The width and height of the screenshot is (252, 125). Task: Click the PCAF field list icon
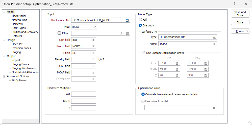[93, 66]
